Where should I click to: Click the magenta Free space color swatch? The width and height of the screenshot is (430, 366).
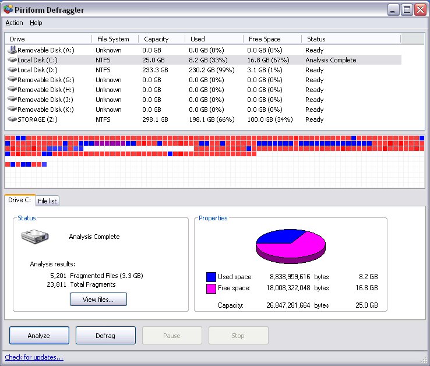pos(211,288)
